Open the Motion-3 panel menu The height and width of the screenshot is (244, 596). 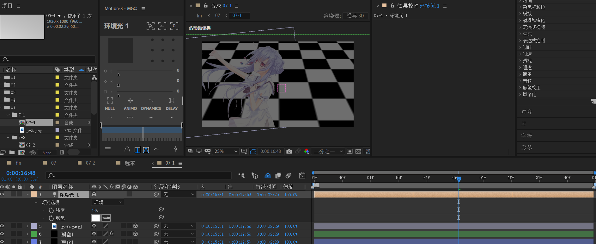tap(143, 9)
